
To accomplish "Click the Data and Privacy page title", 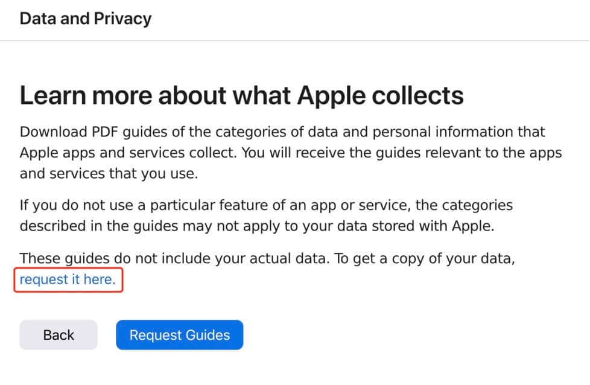I will click(x=85, y=19).
